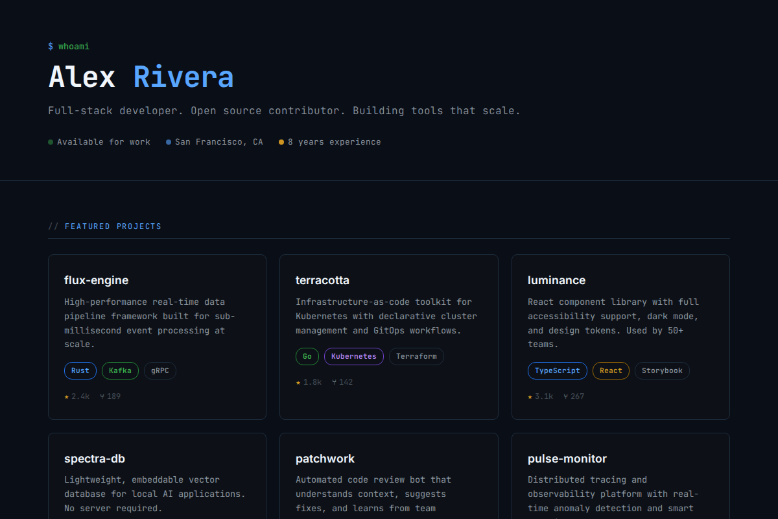This screenshot has height=519, width=778.
Task: Click the fork icon next to 142
Action: (x=334, y=382)
